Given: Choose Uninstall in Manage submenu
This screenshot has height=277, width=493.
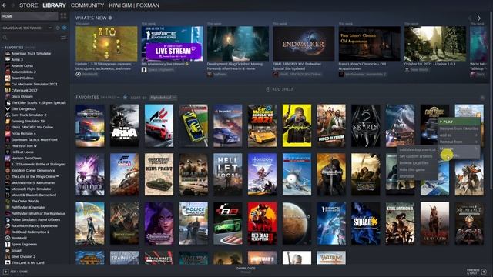Looking at the screenshot, I should click(418, 176).
